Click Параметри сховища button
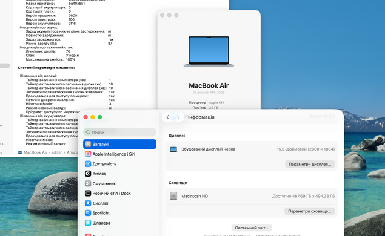Screen dimensions: 385x236 pyautogui.click(x=310, y=211)
